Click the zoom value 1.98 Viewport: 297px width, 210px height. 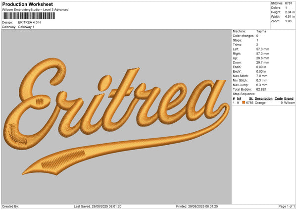click(x=288, y=21)
